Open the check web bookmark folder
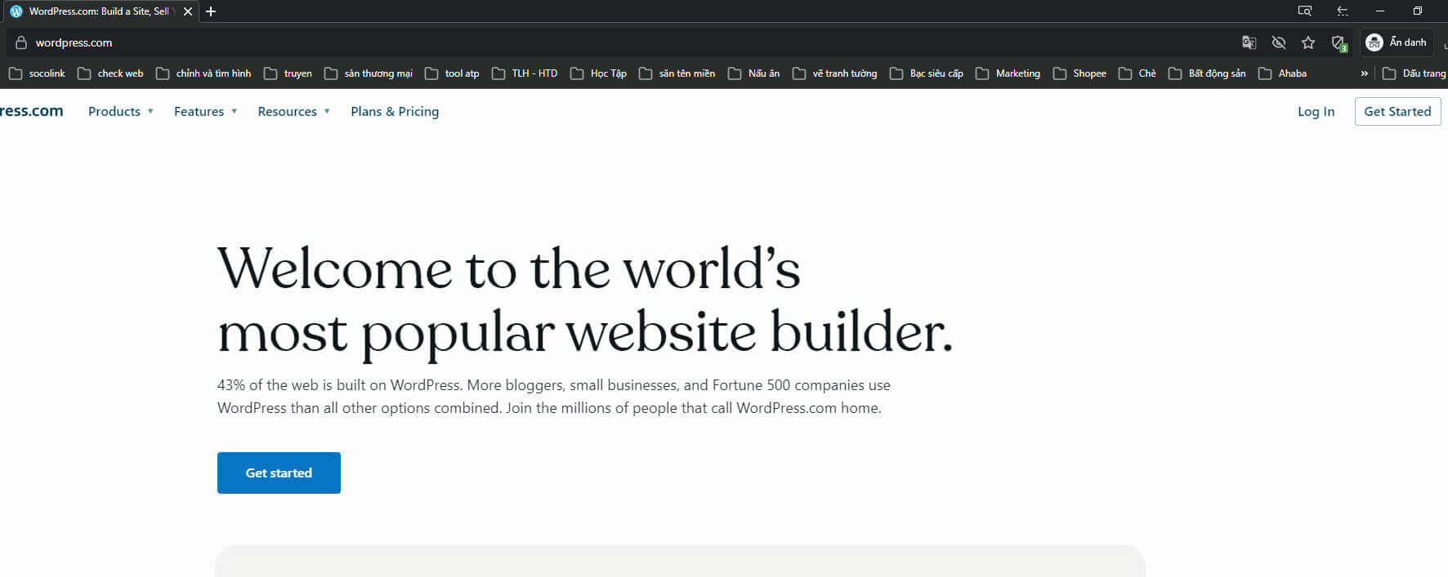The height and width of the screenshot is (577, 1448). click(x=110, y=73)
